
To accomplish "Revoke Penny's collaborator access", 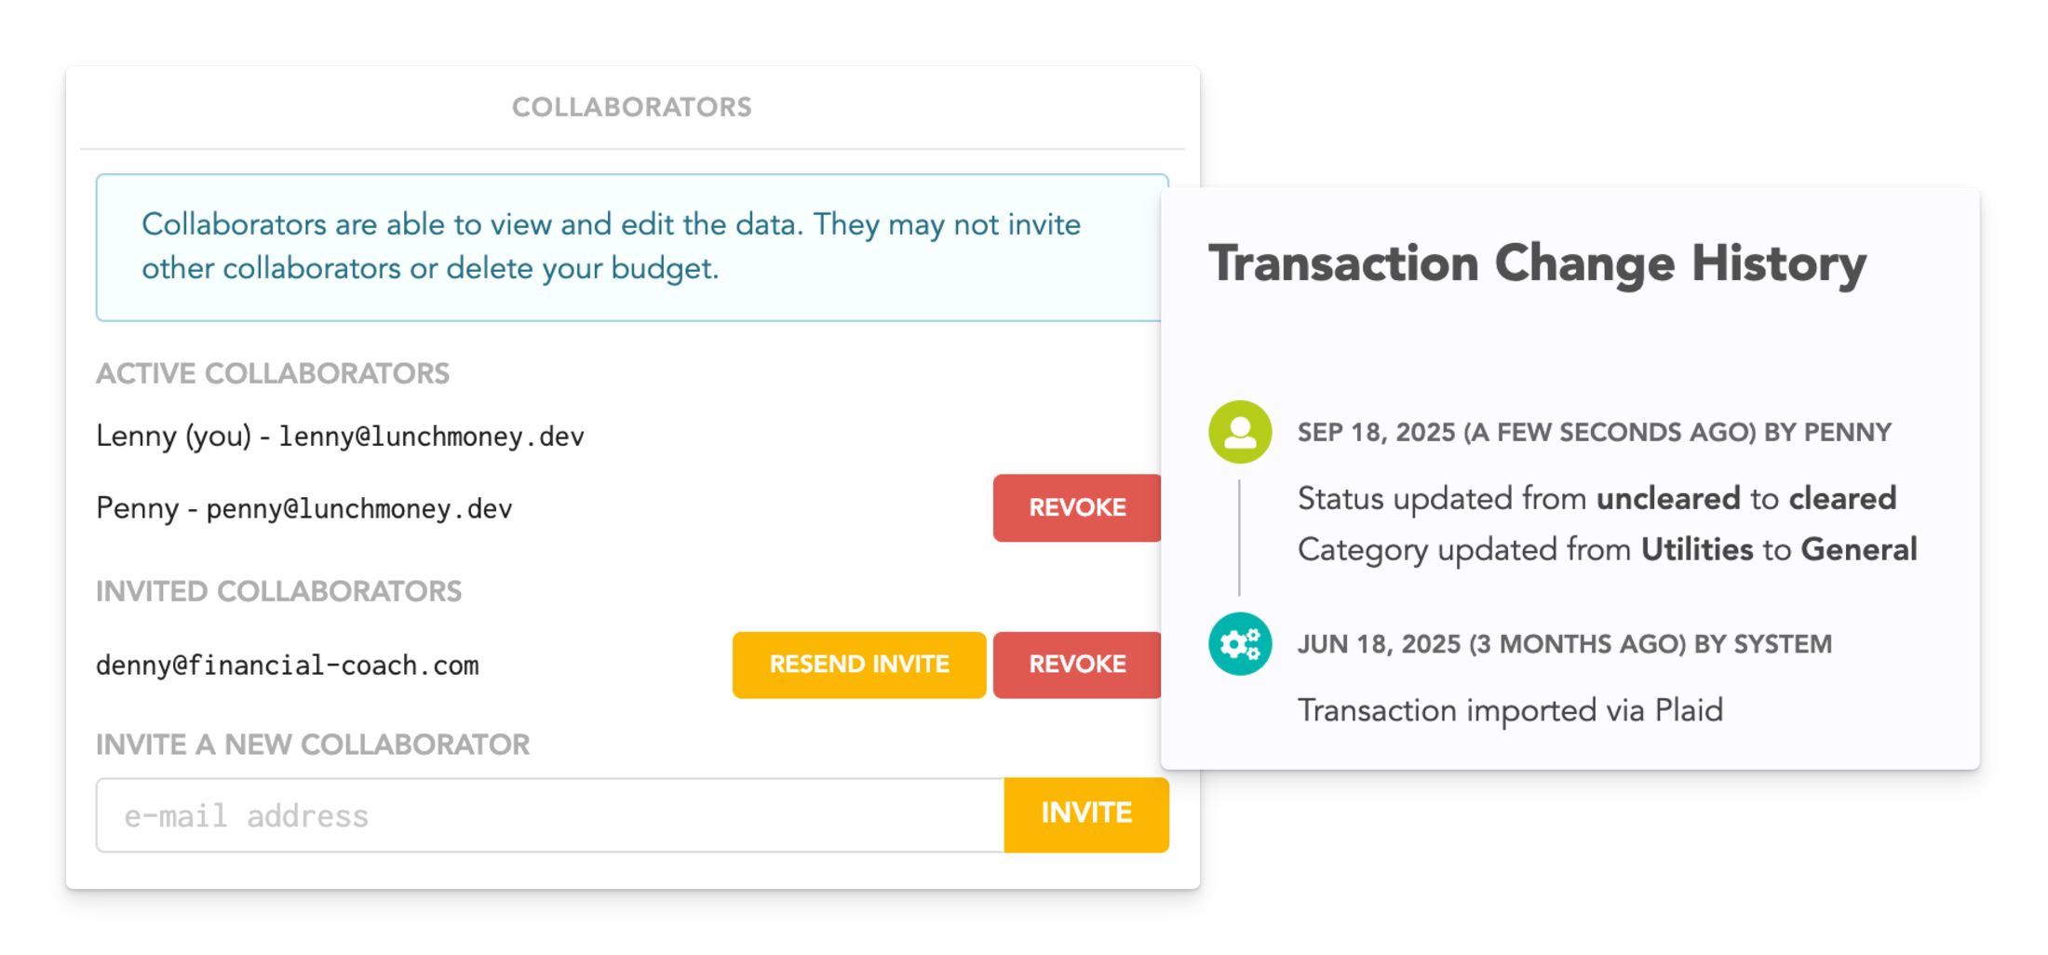I will [1076, 508].
